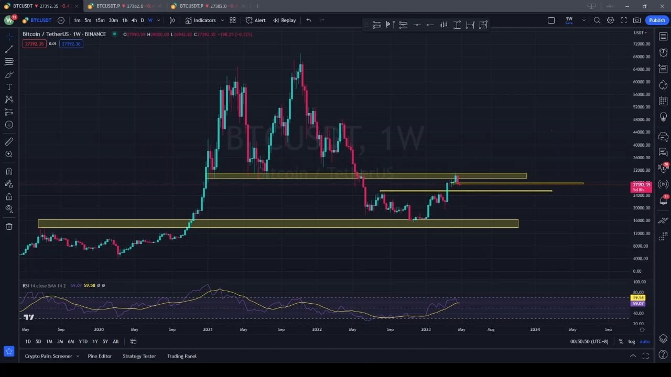Select the crosshair cursor tool
The height and width of the screenshot is (377, 671).
[9, 36]
